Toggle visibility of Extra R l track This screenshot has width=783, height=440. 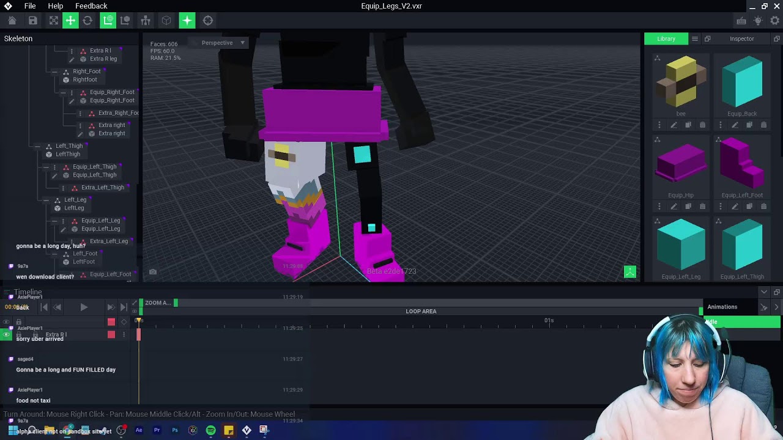tap(7, 335)
